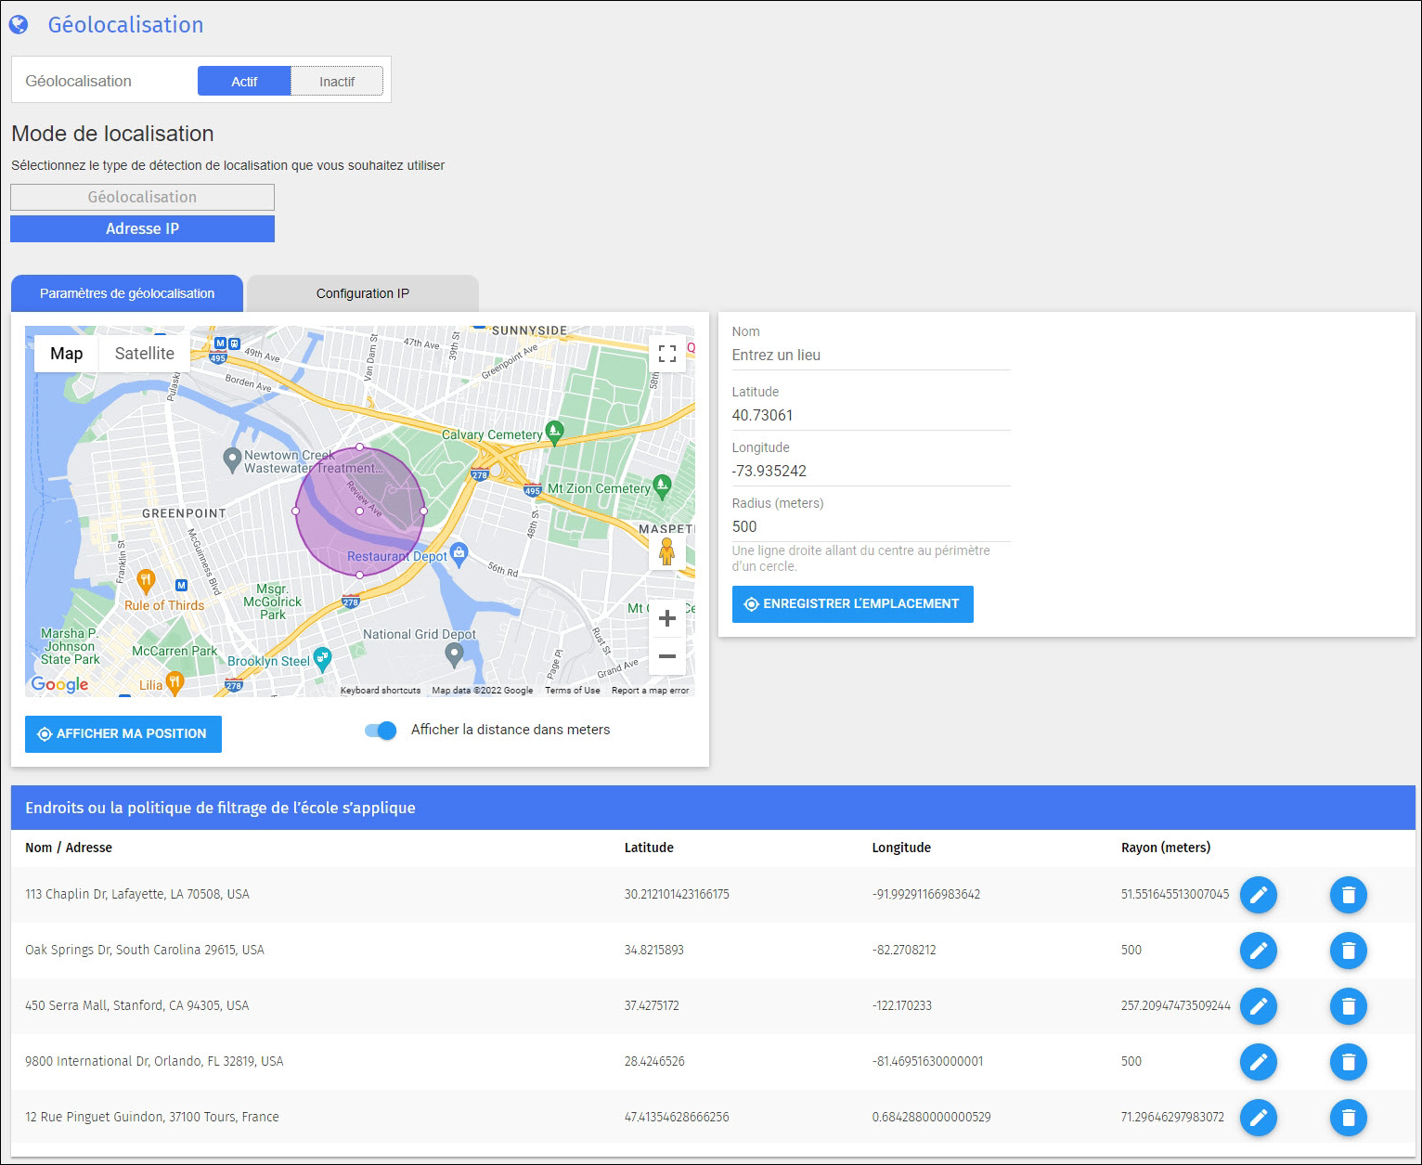Click the Lilia restaurant pin
The width and height of the screenshot is (1422, 1165).
coord(174,682)
